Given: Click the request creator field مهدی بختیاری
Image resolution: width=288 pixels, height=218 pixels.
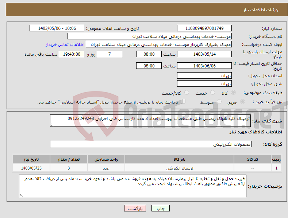Looking at the screenshot, I should click(159, 44).
